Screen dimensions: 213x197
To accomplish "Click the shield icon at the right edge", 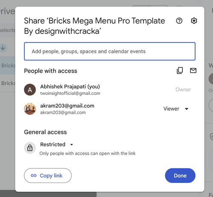I will pyautogui.click(x=211, y=137).
